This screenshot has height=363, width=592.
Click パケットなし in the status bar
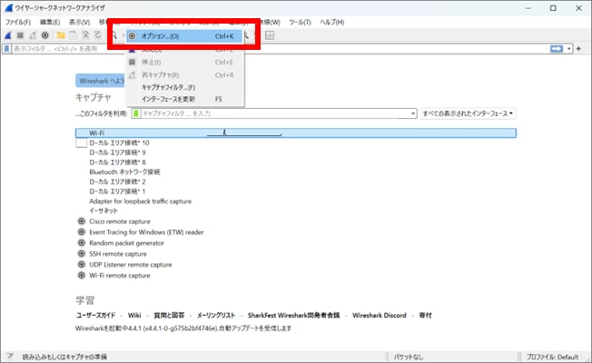point(408,357)
